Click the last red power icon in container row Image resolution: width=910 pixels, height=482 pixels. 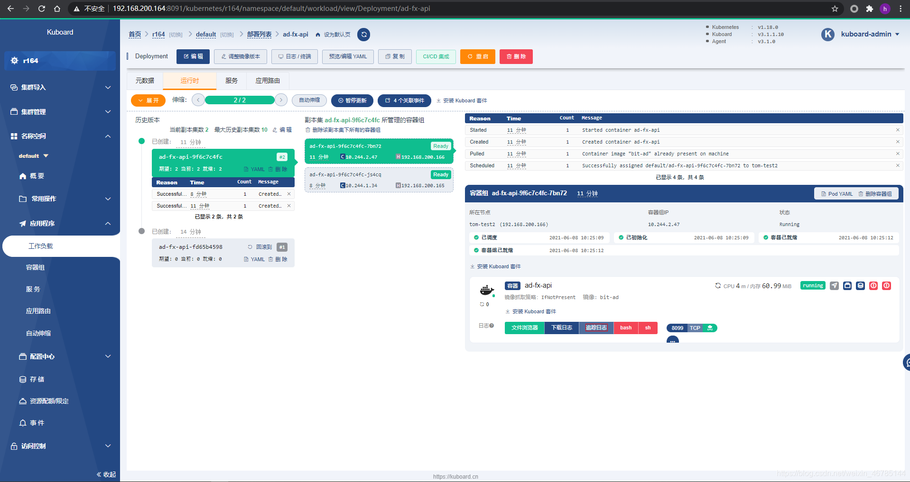coord(886,286)
